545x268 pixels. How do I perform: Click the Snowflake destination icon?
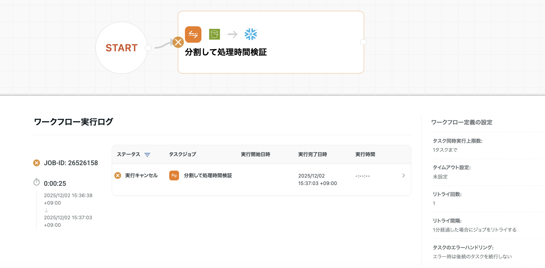pos(251,34)
